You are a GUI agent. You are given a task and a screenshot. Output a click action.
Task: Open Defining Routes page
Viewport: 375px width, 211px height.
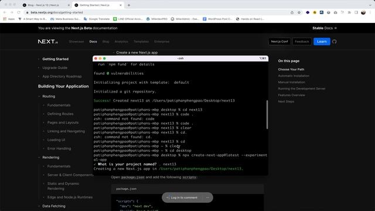[60, 114]
